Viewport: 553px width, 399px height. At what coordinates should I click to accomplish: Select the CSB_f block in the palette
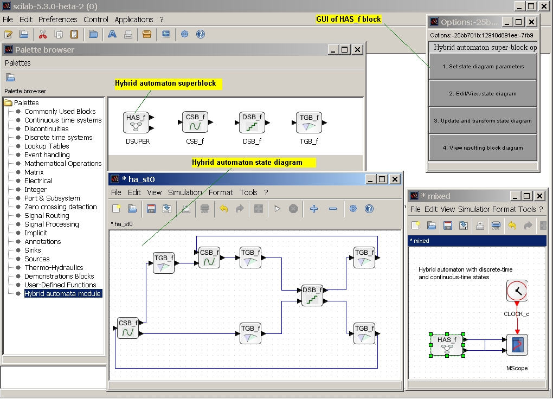[195, 123]
